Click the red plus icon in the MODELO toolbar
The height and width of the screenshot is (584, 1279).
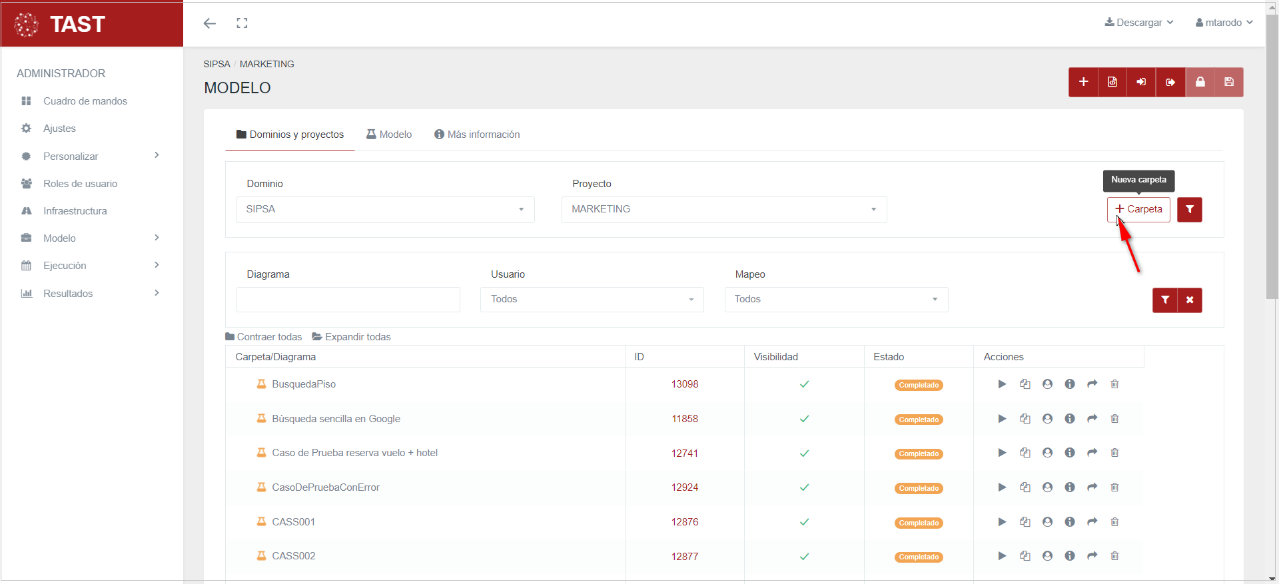1083,82
